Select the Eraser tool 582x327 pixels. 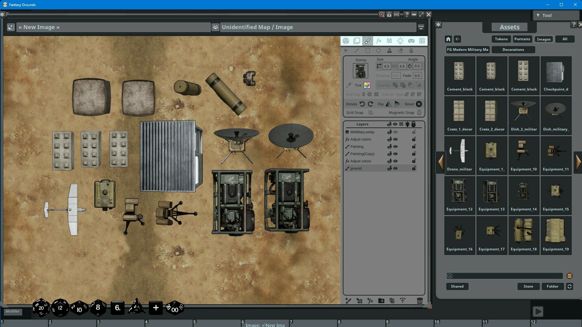coord(400,51)
